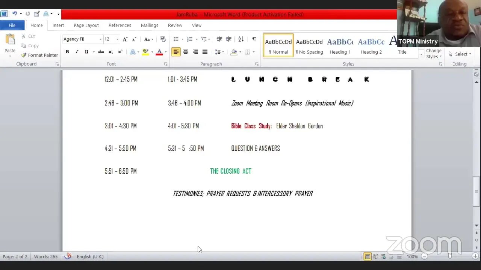Align text left
The image size is (481, 270).
(176, 52)
